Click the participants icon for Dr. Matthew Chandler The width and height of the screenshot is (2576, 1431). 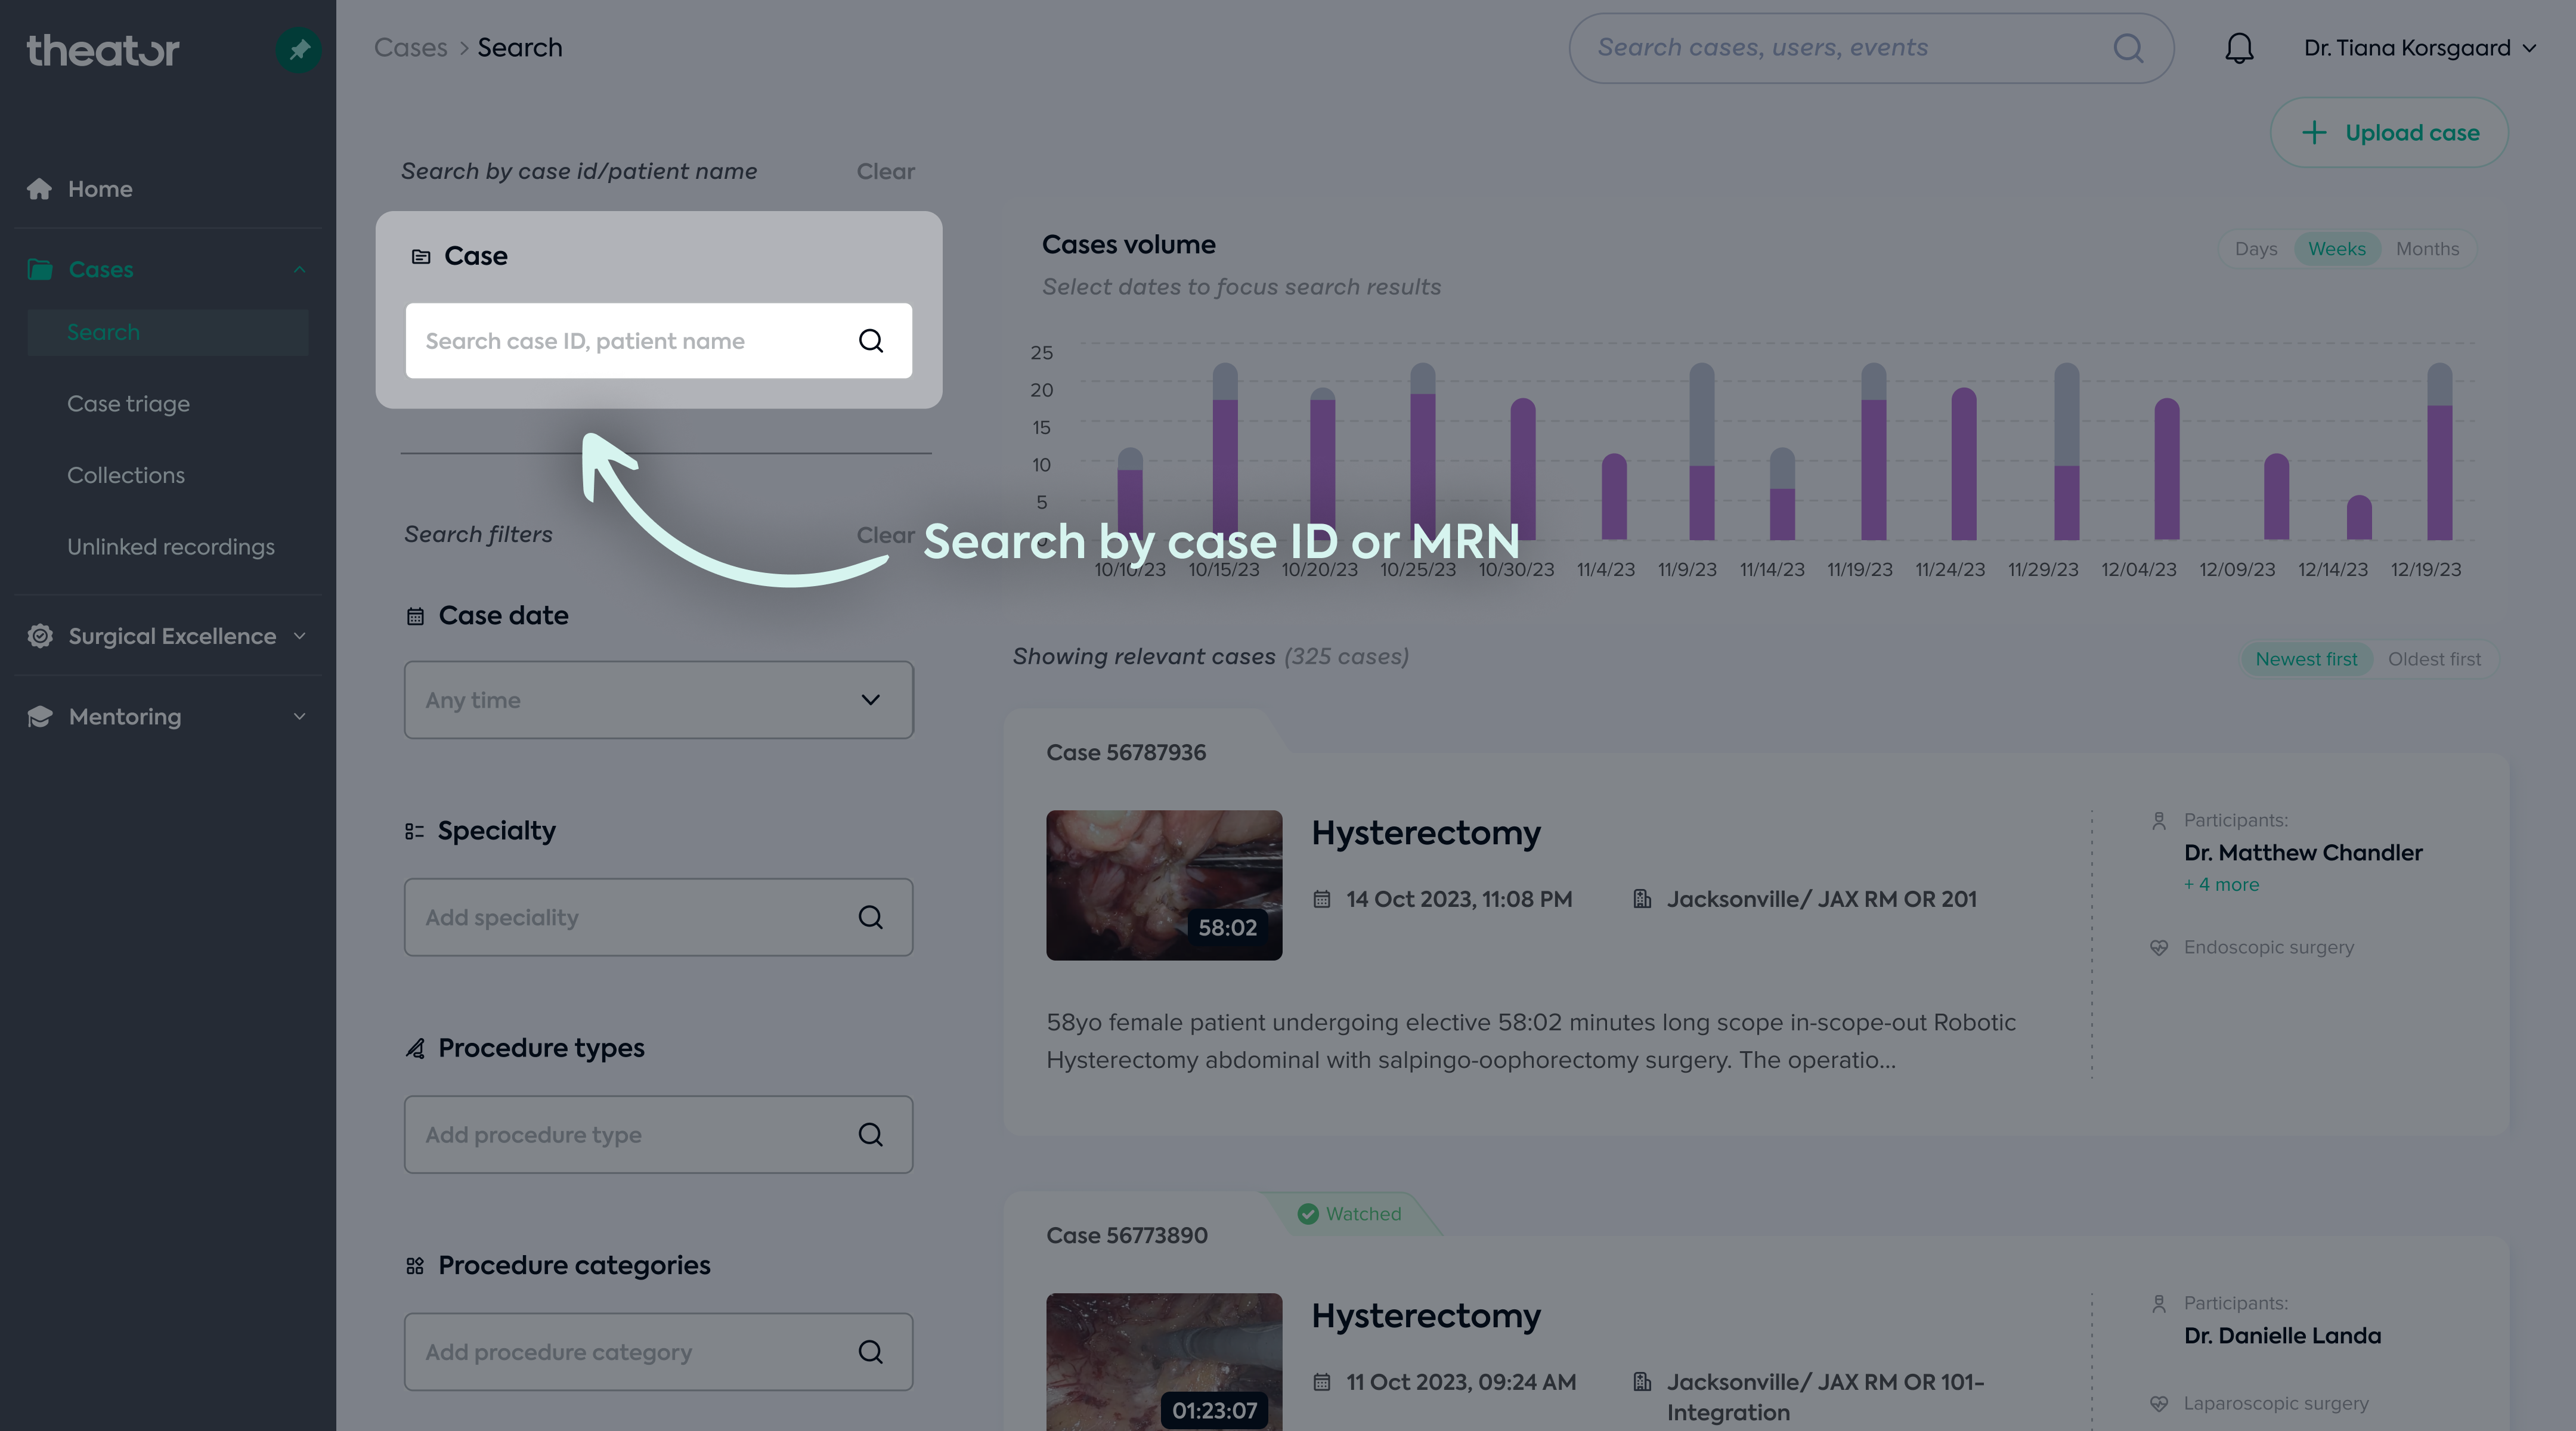[2158, 821]
